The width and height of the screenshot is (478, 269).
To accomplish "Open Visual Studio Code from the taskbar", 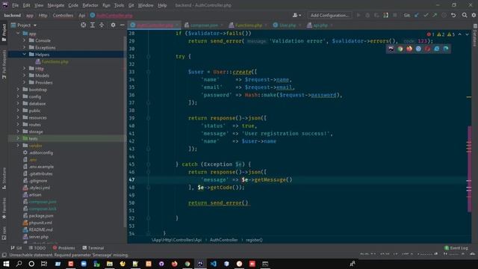I will (x=214, y=264).
